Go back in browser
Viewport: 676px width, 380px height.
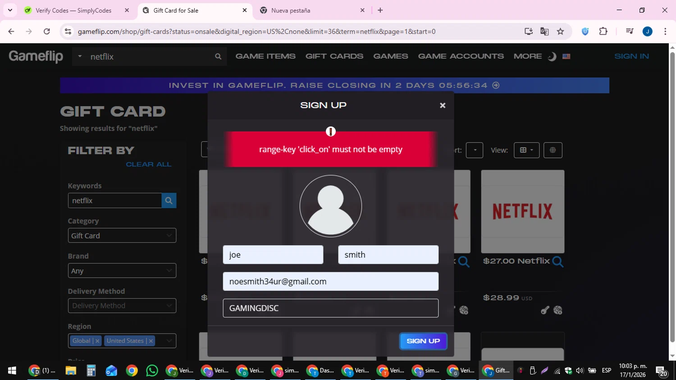tap(11, 32)
